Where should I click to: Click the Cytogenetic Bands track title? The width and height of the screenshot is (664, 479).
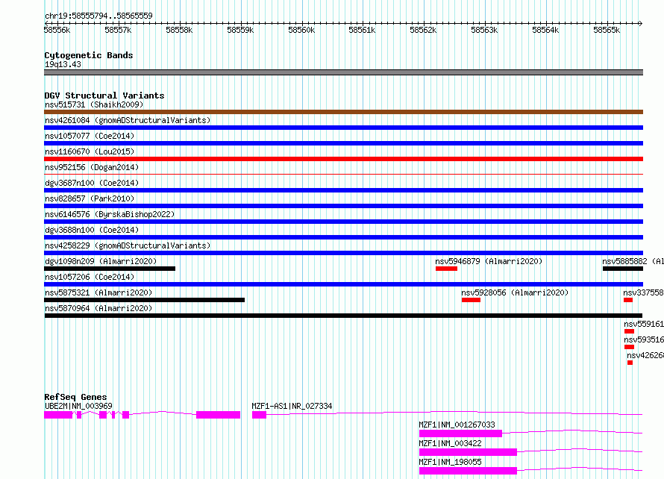89,55
